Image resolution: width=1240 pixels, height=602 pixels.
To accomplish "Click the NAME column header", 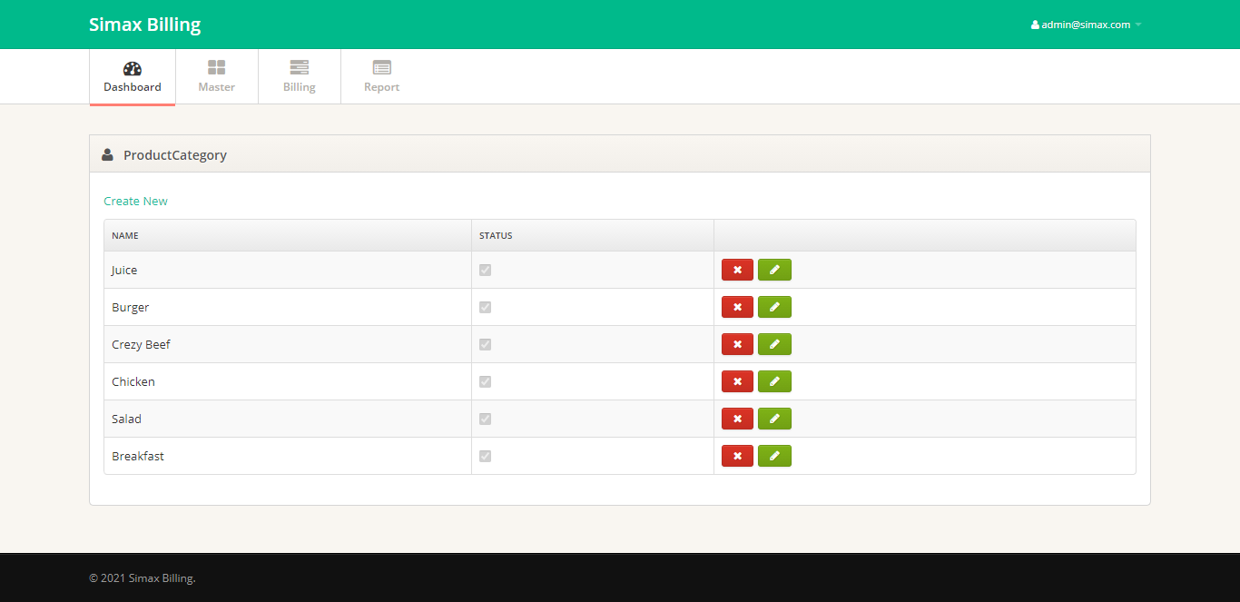I will (x=125, y=235).
